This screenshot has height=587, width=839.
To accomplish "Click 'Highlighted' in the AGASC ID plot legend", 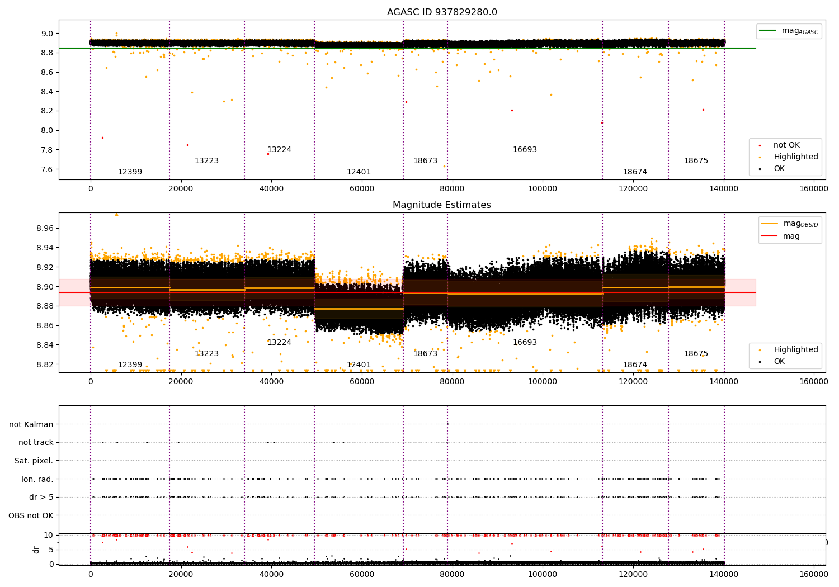I will pyautogui.click(x=795, y=157).
